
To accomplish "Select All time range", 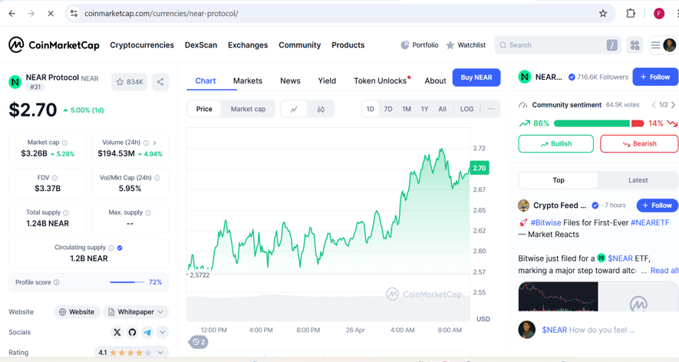I will point(442,109).
